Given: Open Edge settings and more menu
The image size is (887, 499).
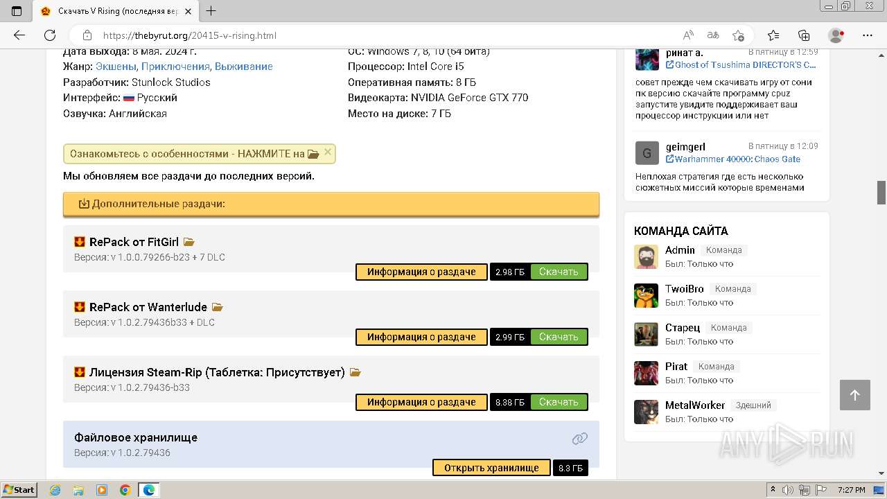Looking at the screenshot, I should pos(867,35).
